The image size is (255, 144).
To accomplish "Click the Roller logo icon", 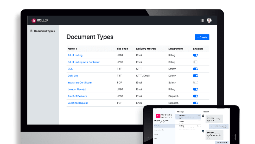I will [x=34, y=20].
